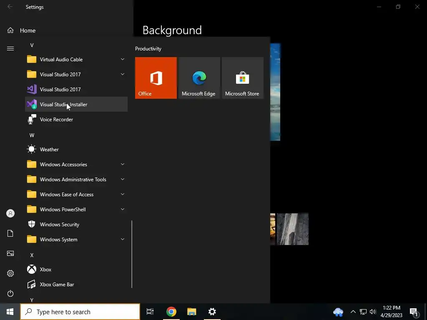
Task: Open File Explorer from taskbar
Action: point(192,312)
